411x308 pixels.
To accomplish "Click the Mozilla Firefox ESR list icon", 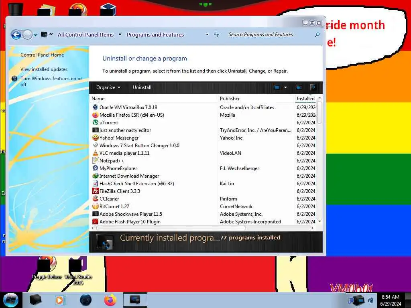I will 95,115.
